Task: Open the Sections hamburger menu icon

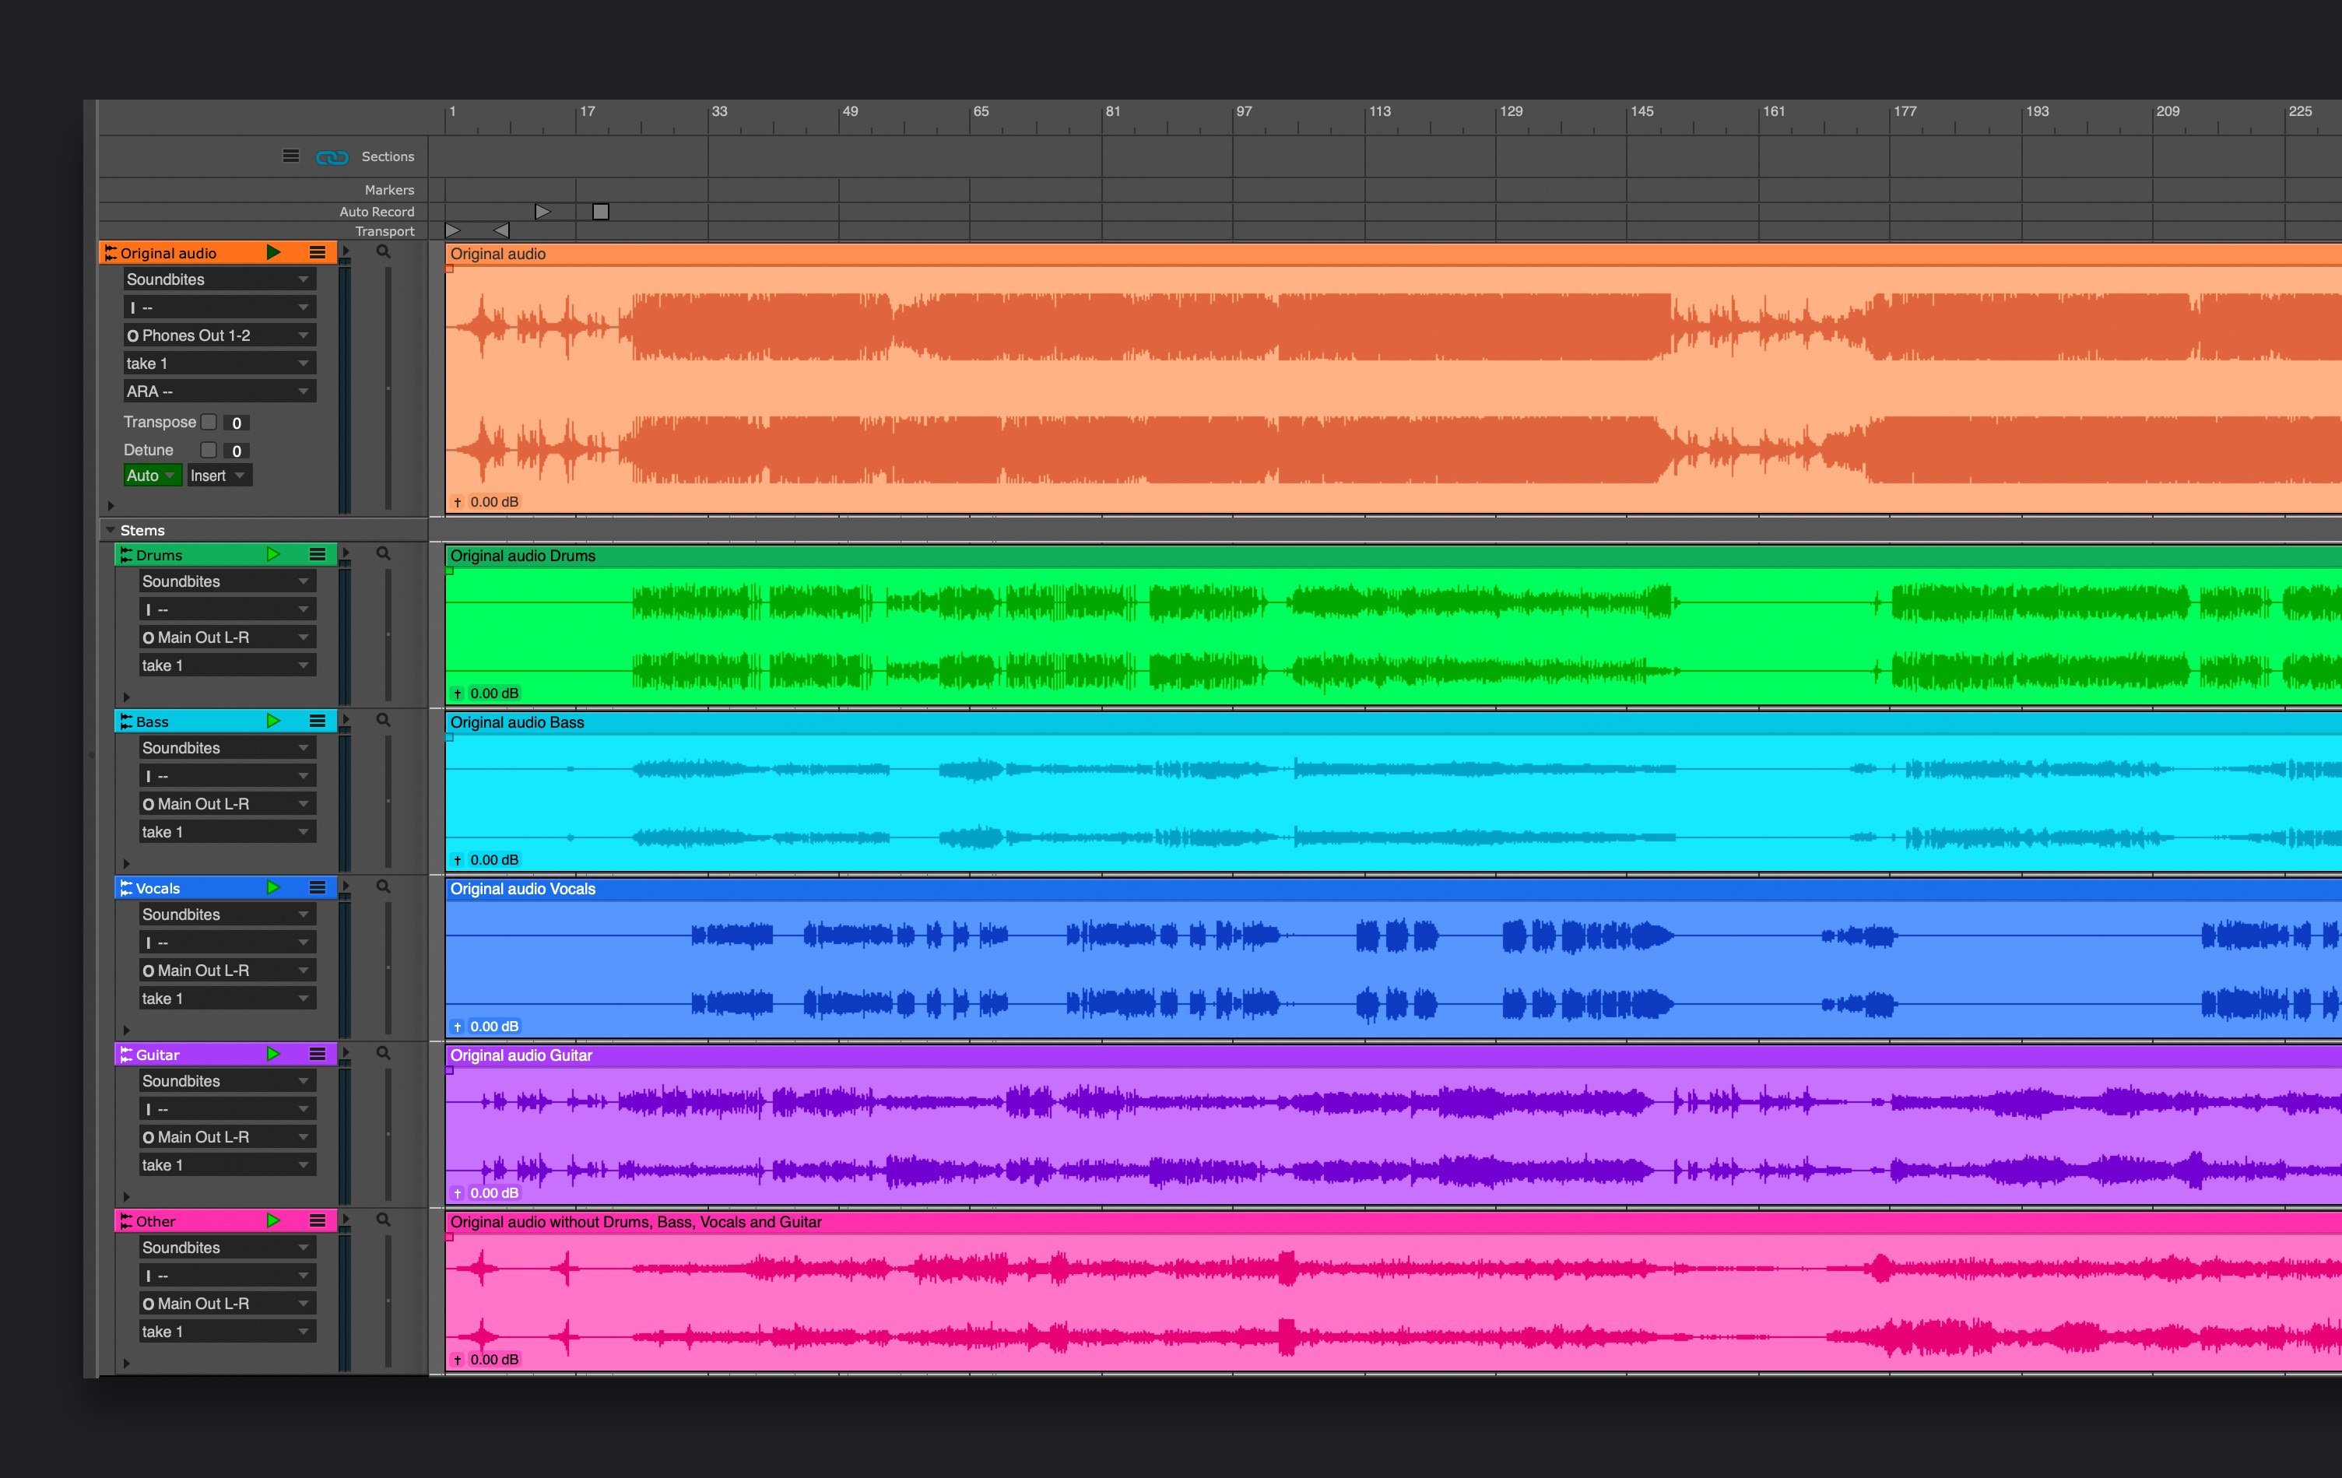Action: [291, 156]
